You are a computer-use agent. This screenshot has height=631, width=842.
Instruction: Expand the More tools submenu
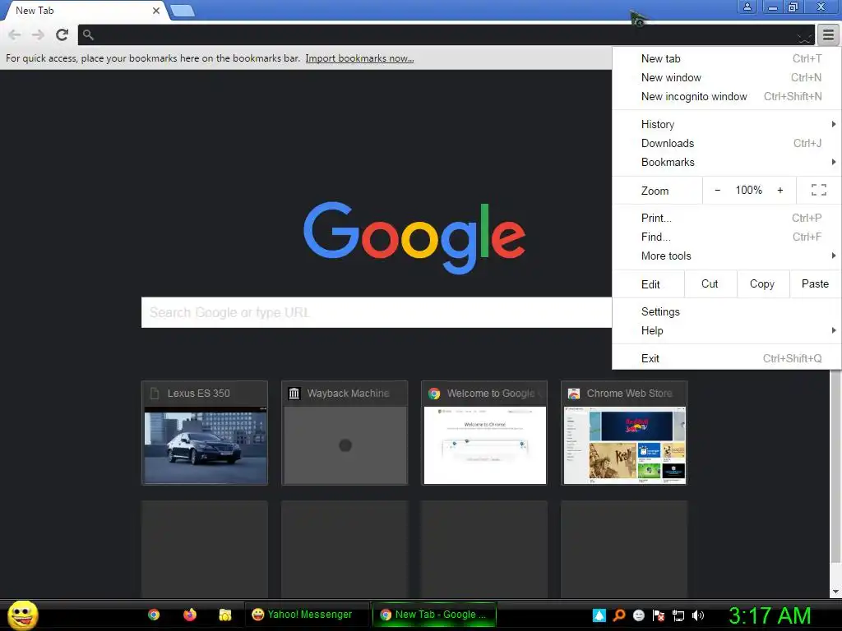point(727,256)
